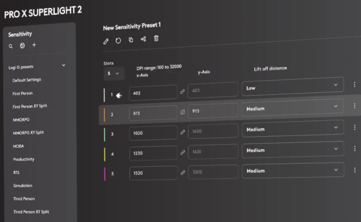
Task: Click the orange color bar of slot 2
Action: click(104, 115)
